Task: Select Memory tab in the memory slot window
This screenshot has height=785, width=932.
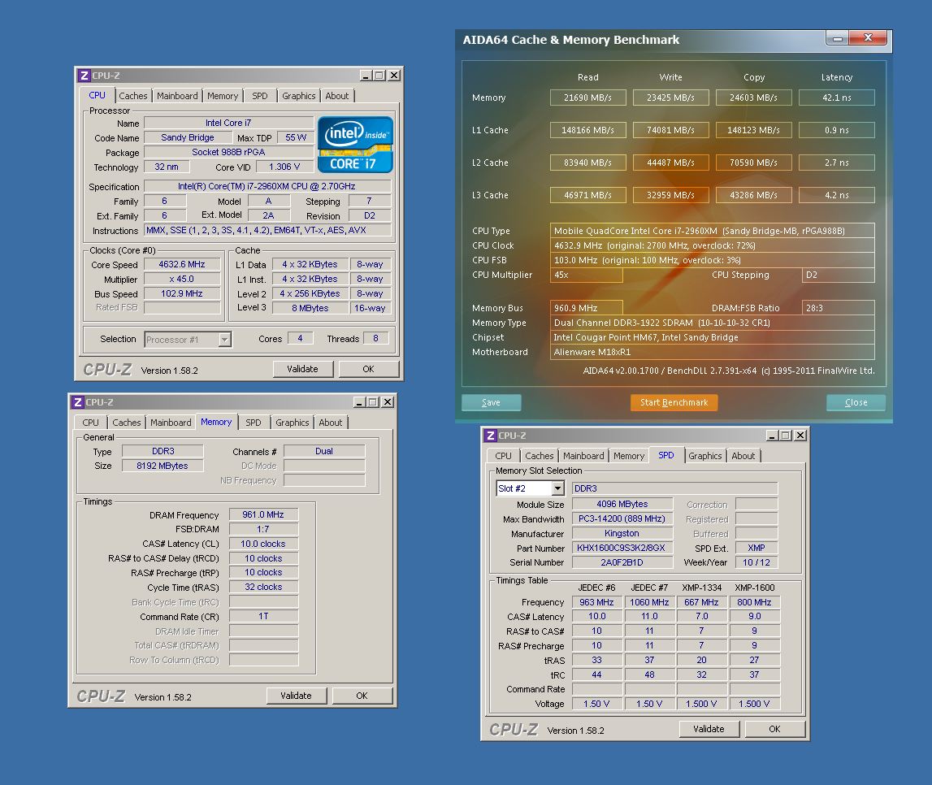Action: click(629, 456)
